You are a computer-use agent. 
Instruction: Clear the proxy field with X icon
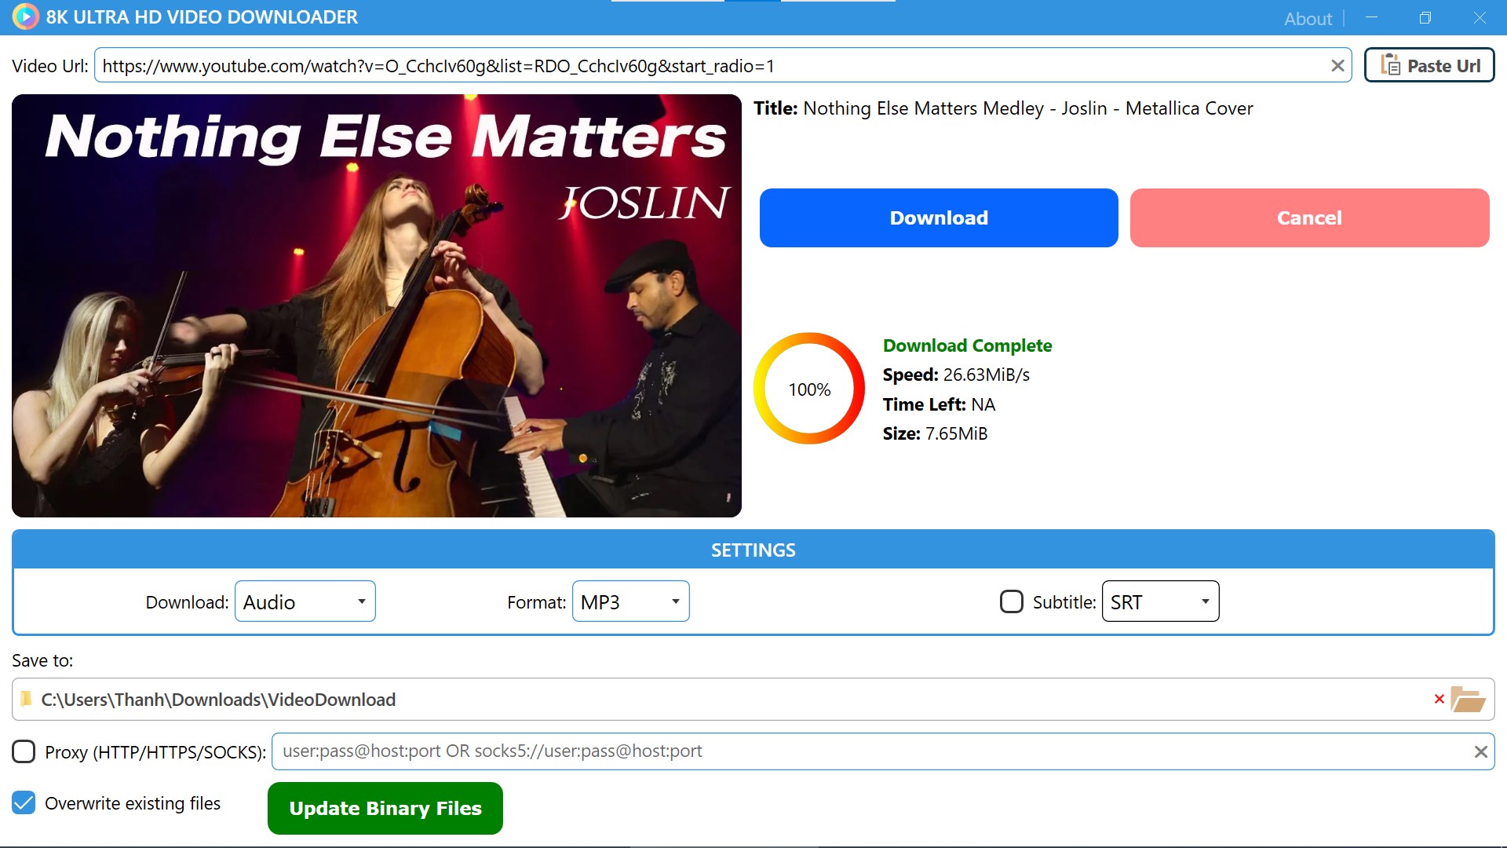[x=1480, y=751]
